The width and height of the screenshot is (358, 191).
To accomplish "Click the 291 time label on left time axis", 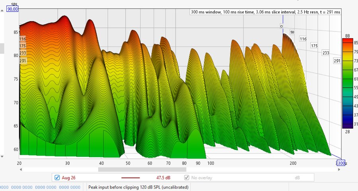I will (x=23, y=61).
